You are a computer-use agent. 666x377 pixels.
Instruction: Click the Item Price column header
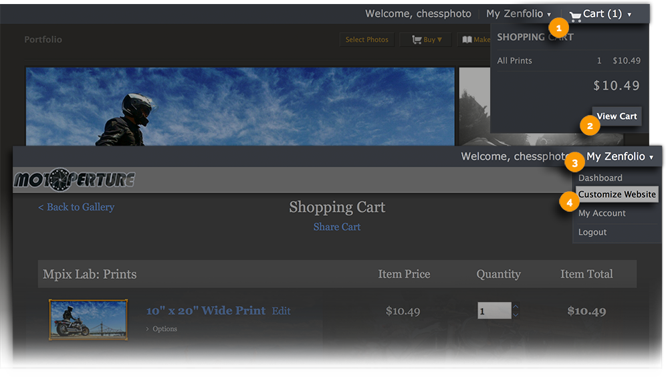pyautogui.click(x=404, y=274)
